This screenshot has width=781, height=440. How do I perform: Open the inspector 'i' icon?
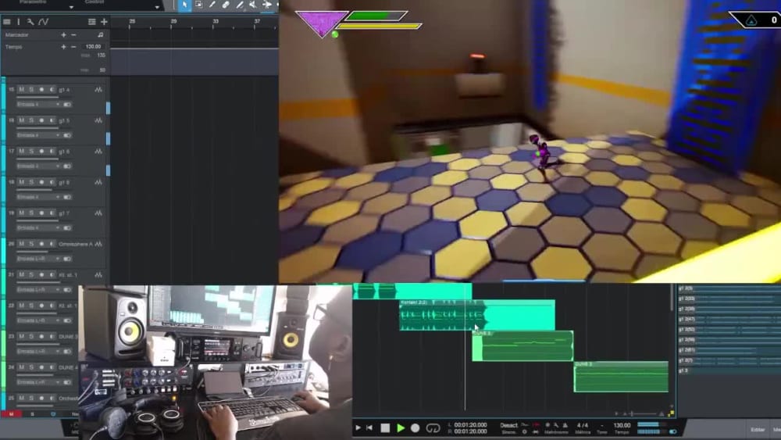pyautogui.click(x=19, y=22)
